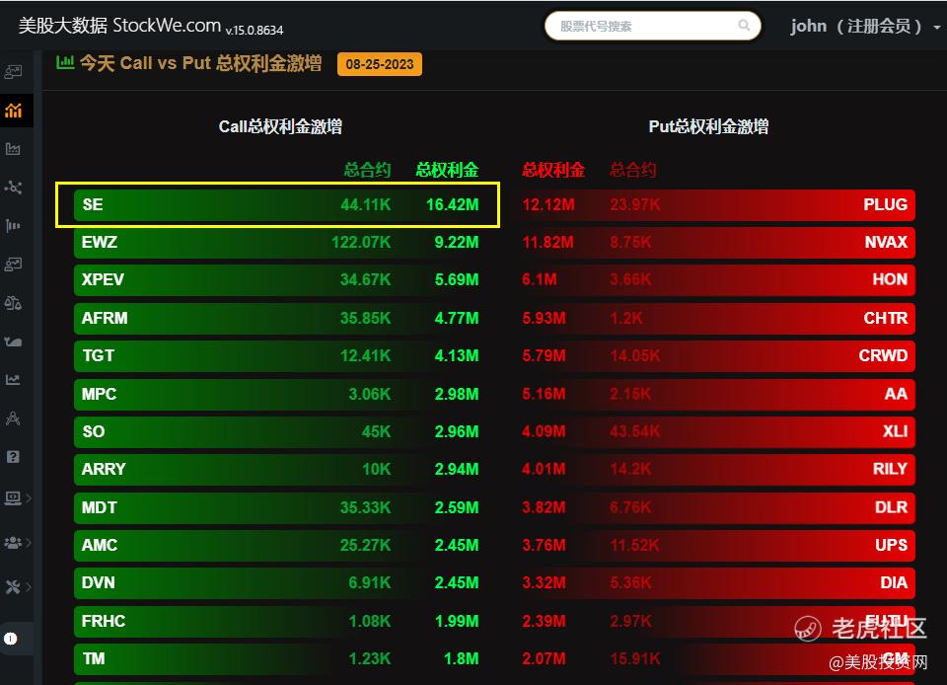Screen dimensions: 947x685
Task: Select the PLUG ticker in Put list
Action: 886,204
